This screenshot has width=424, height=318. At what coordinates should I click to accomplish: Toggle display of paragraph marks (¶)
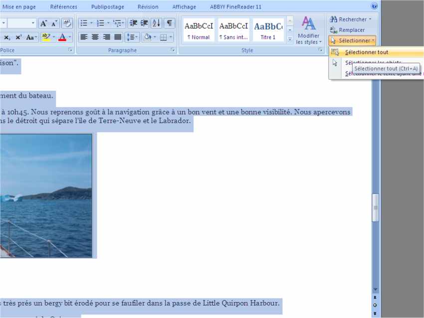tap(169, 23)
